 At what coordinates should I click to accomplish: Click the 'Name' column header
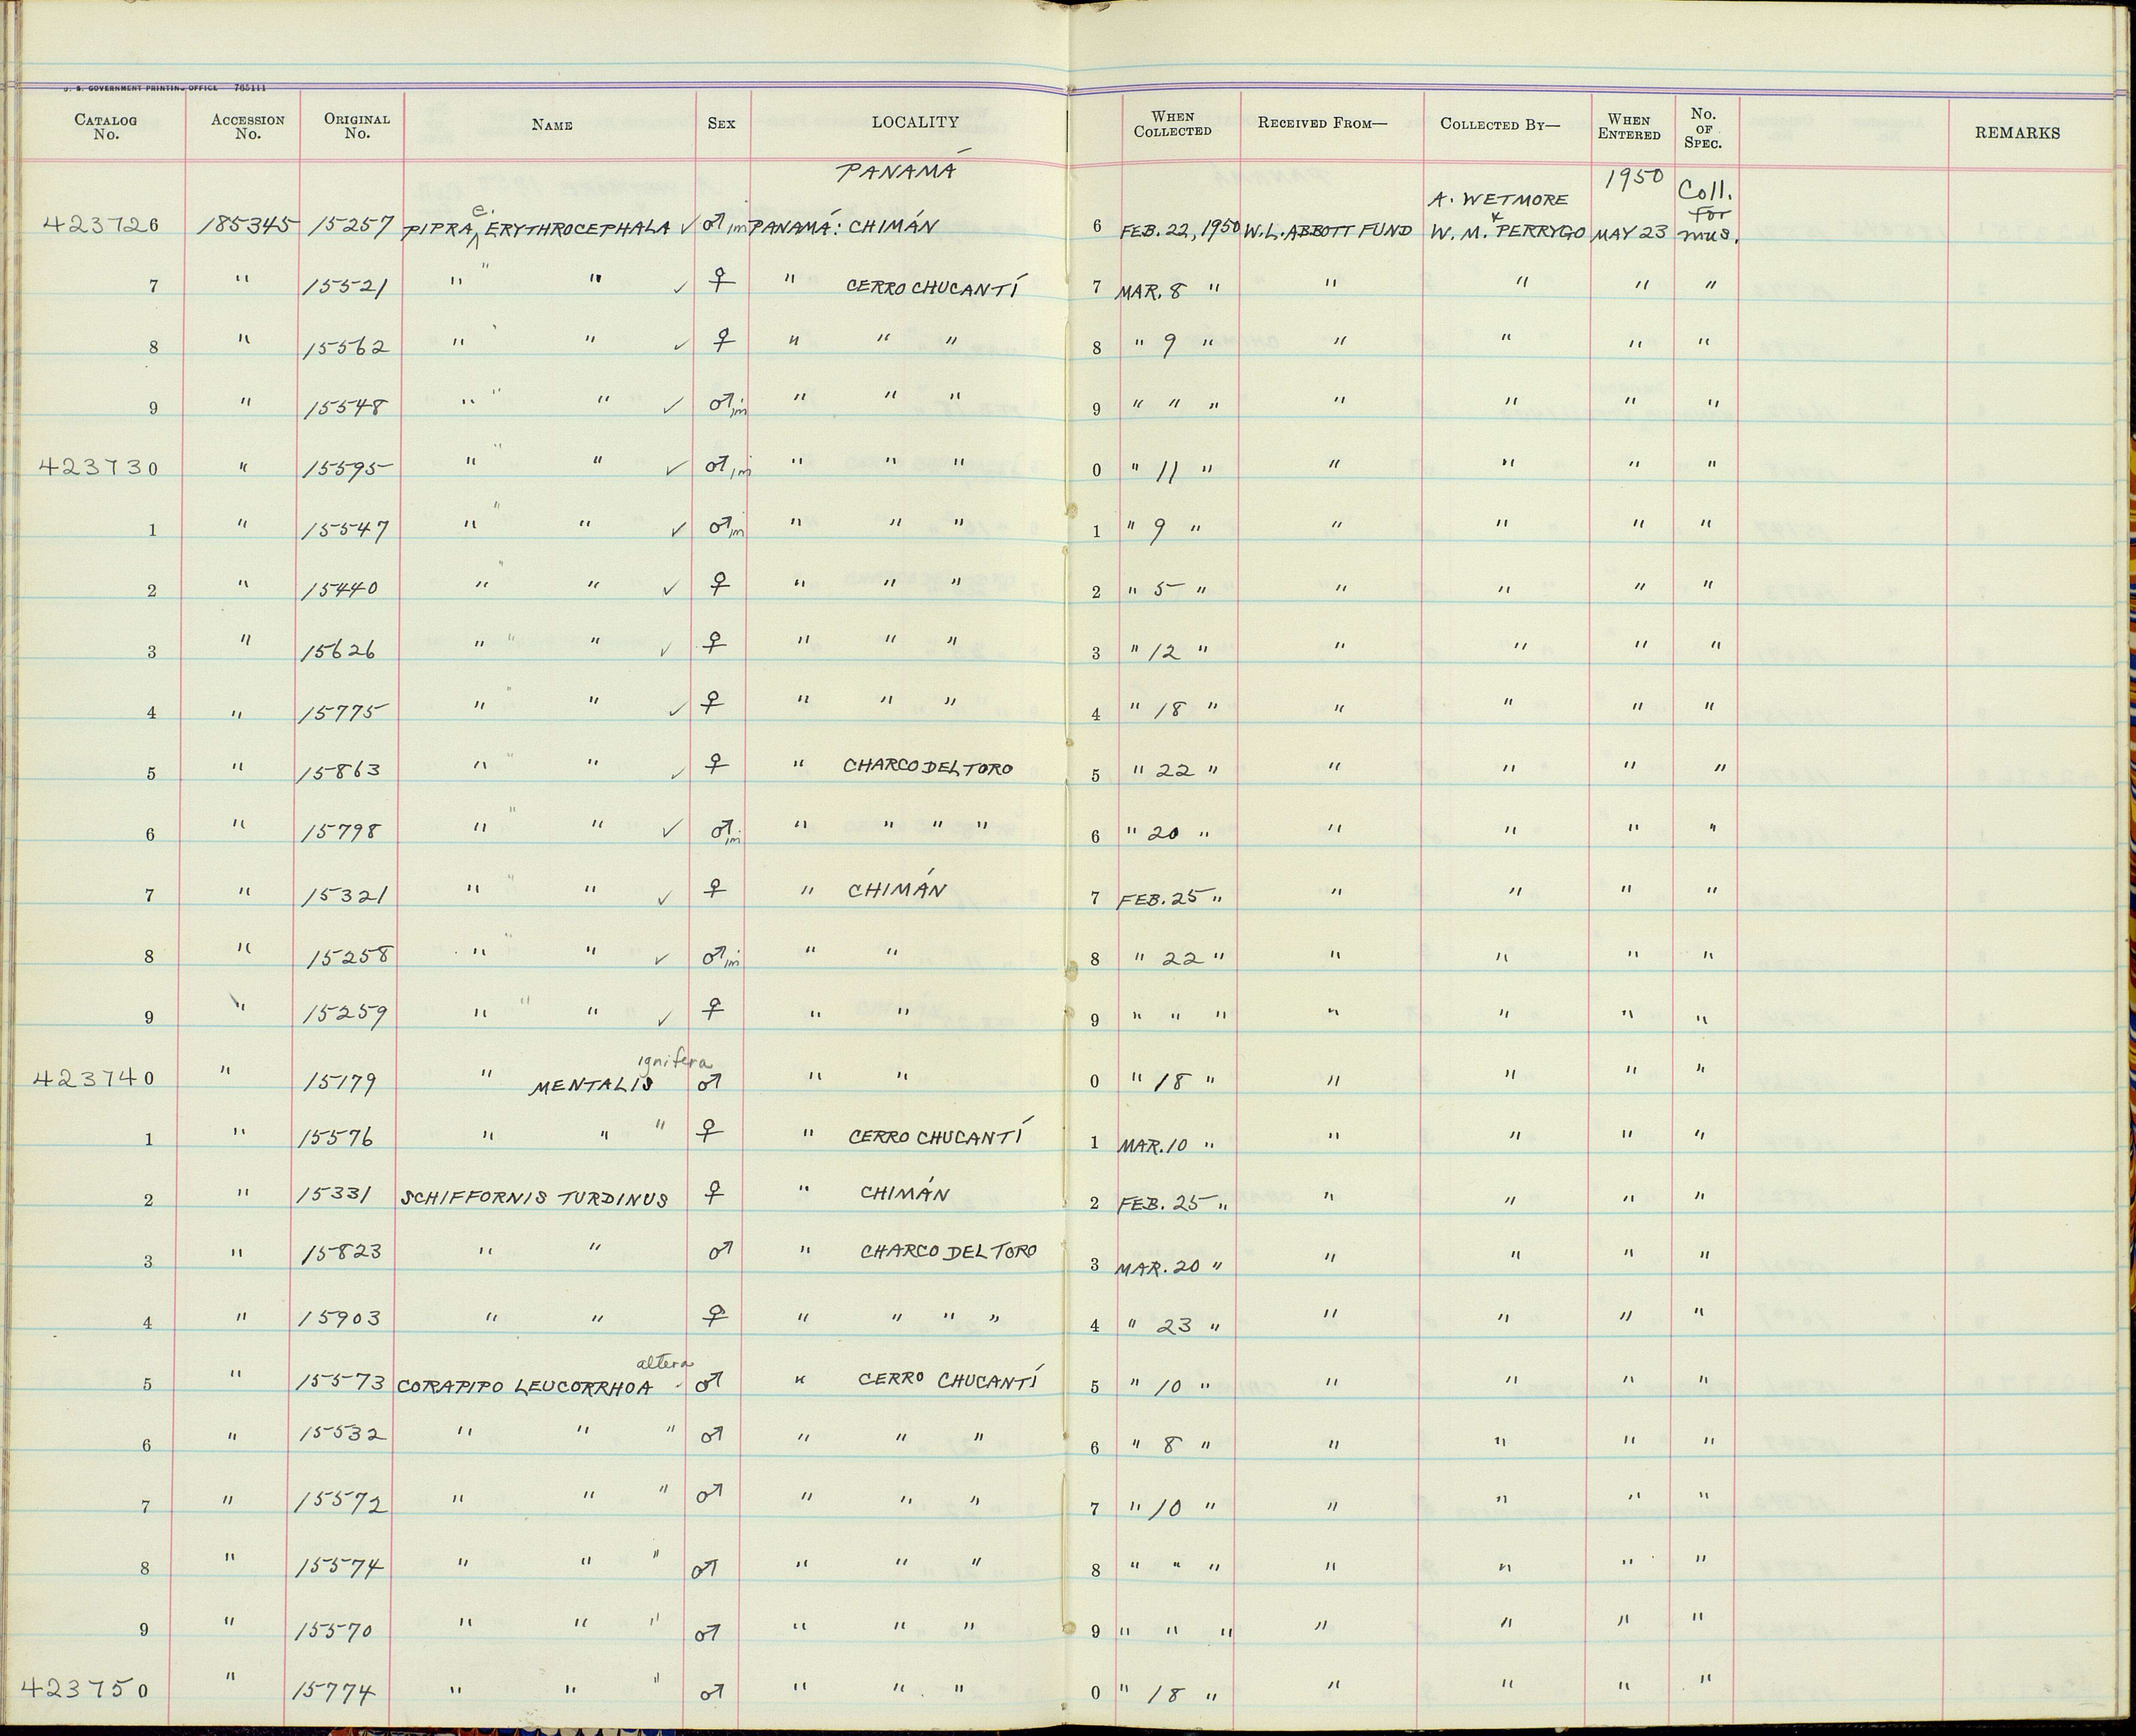[552, 125]
